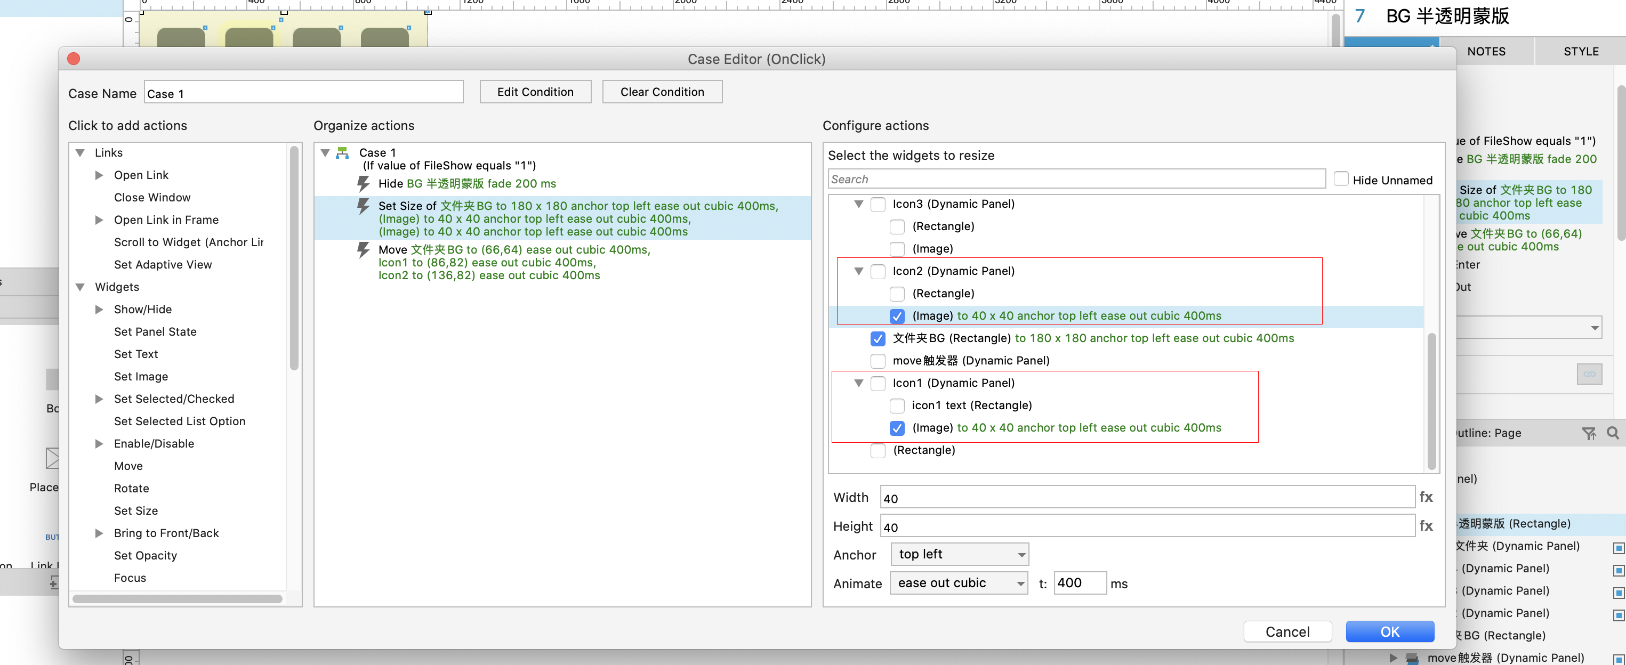
Task: Check the move触发器 Dynamic Panel checkbox
Action: point(878,361)
